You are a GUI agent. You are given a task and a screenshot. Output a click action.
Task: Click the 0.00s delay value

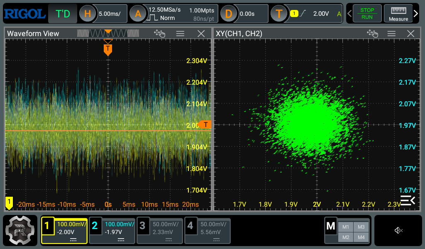coord(247,14)
